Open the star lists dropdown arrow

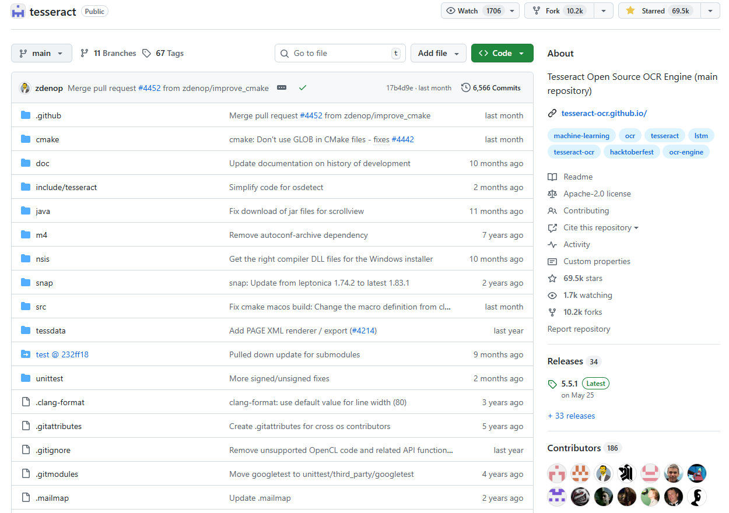point(710,10)
